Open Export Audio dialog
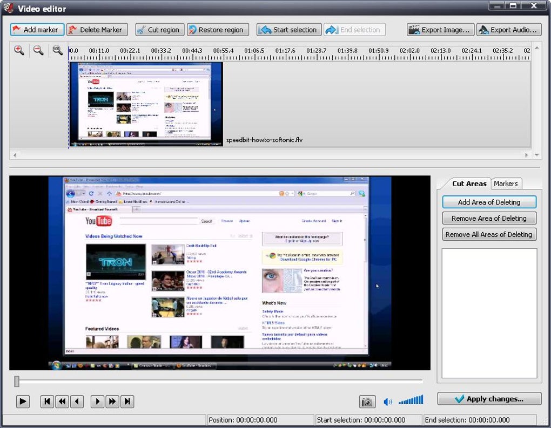Image resolution: width=551 pixels, height=428 pixels. pyautogui.click(x=509, y=30)
